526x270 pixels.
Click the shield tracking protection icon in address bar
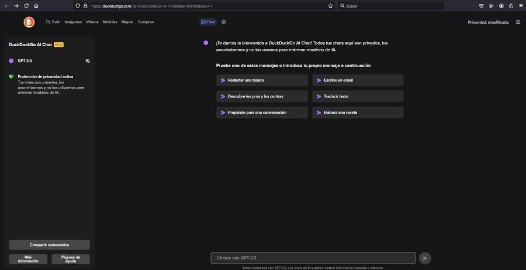(78, 6)
